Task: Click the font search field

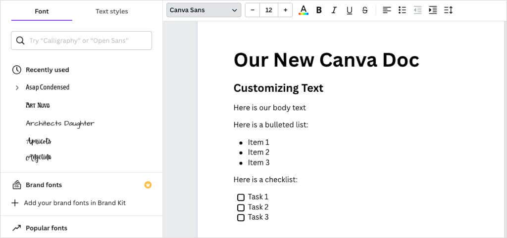Action: 82,40
